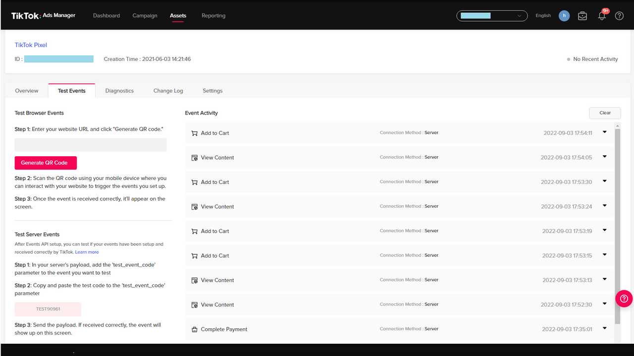The width and height of the screenshot is (634, 356).
Task: Open the message inbox envelope icon
Action: (x=582, y=15)
